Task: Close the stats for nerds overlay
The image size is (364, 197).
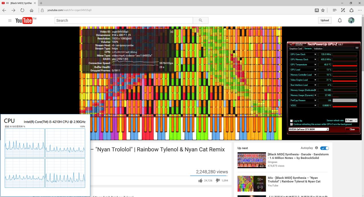Action: (171, 32)
